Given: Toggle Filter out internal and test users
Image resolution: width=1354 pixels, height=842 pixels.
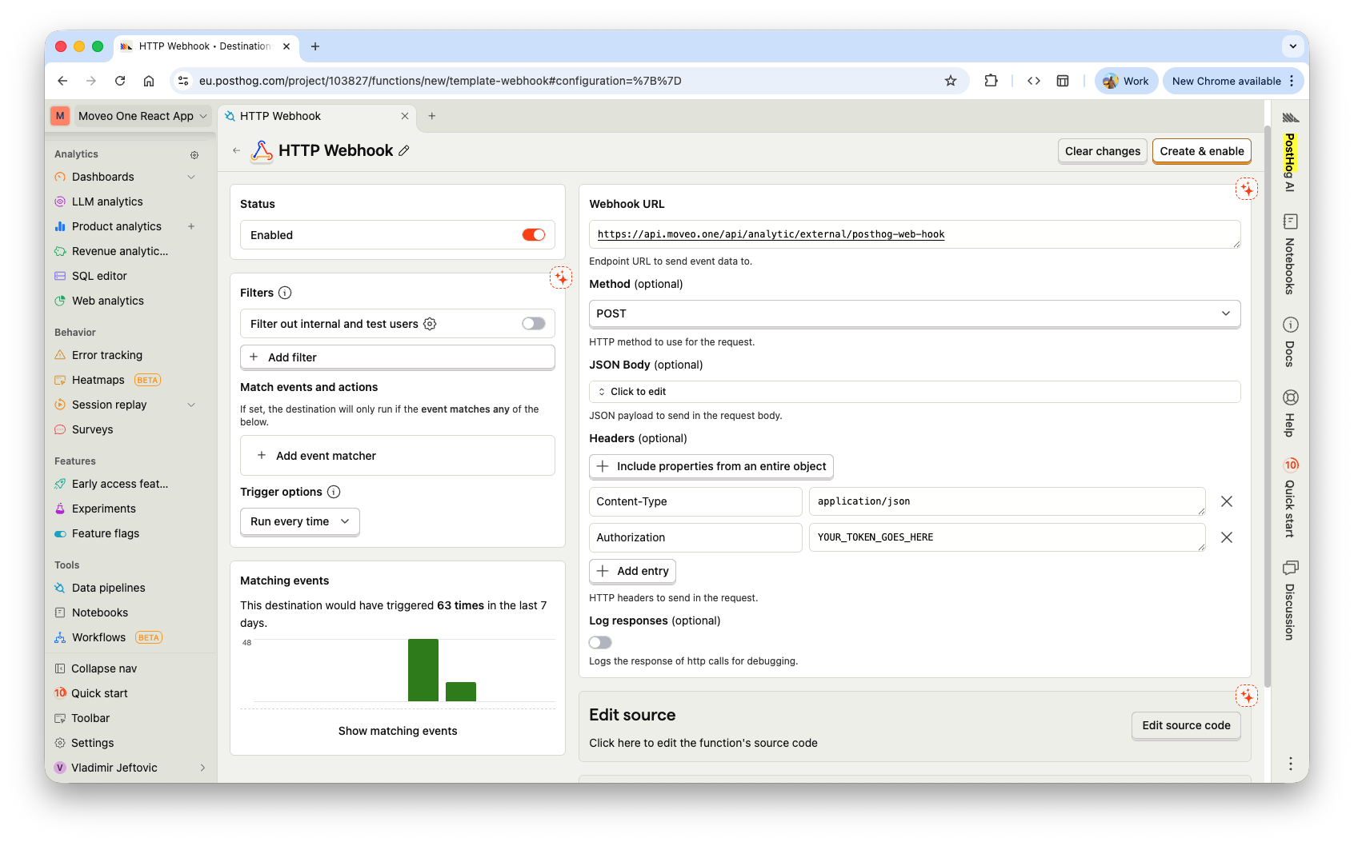Looking at the screenshot, I should (534, 324).
